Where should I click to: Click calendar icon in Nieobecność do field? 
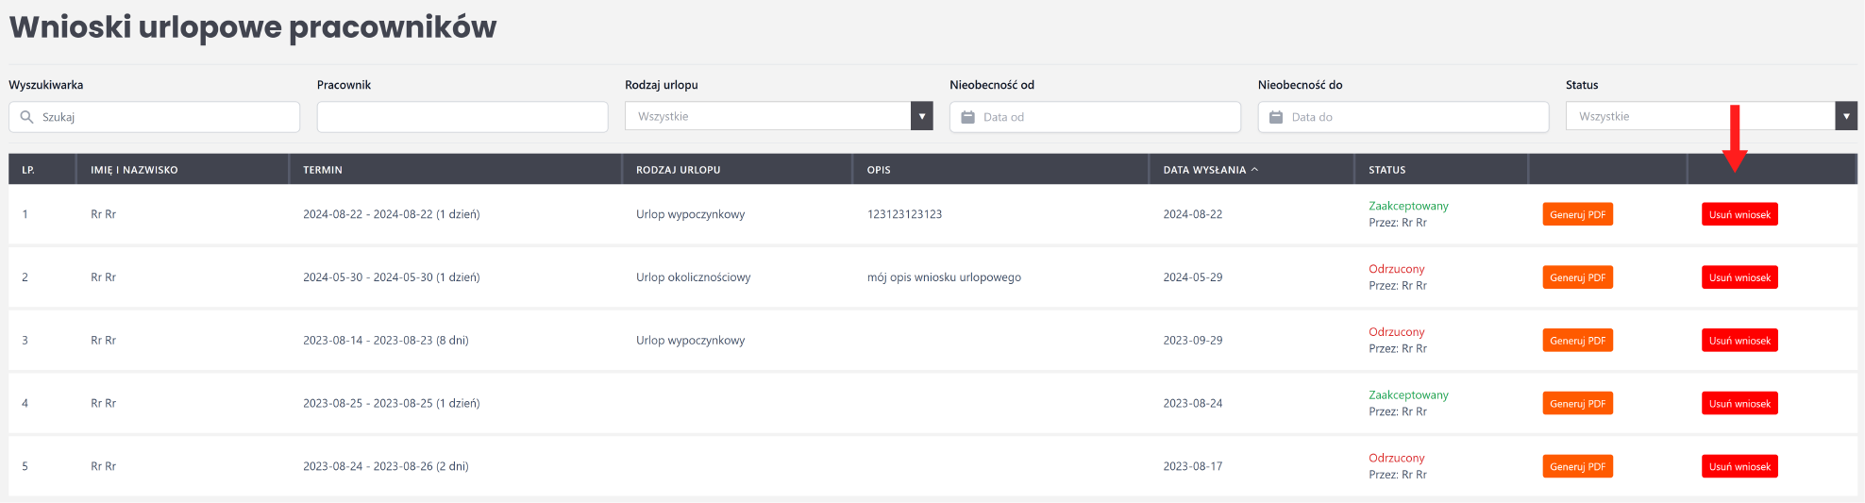pyautogui.click(x=1276, y=117)
